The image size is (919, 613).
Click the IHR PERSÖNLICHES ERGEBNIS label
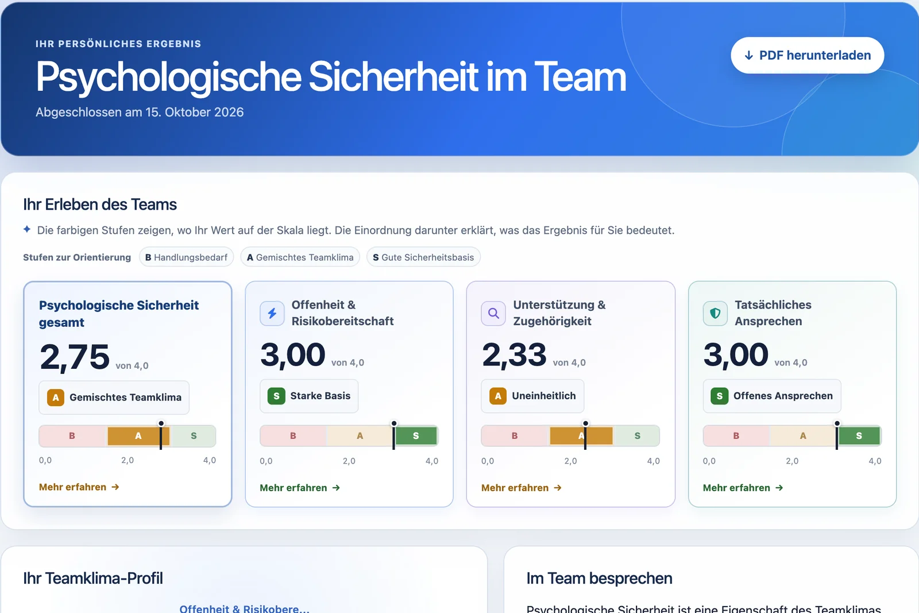click(118, 44)
